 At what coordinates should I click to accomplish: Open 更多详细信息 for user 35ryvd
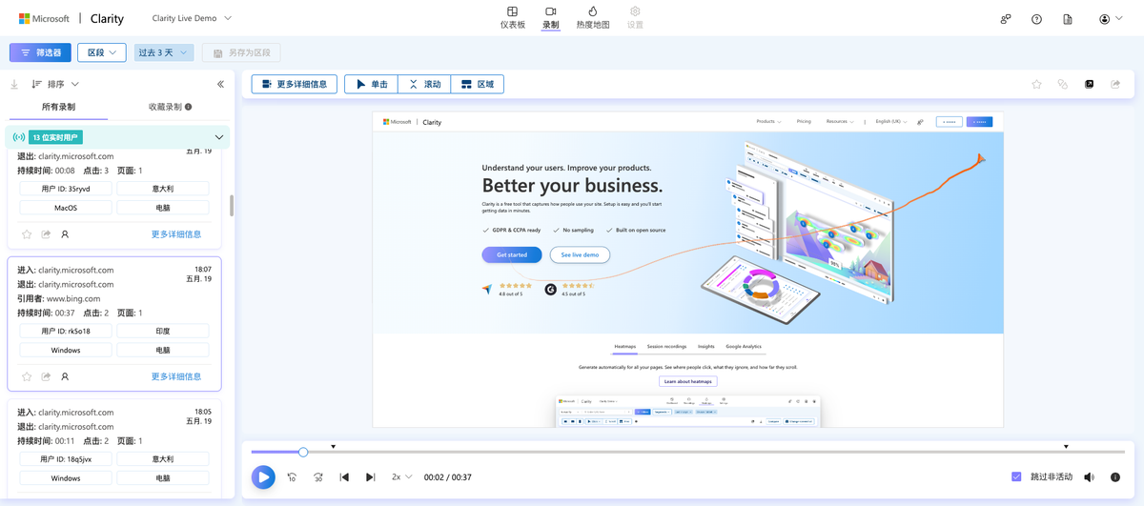pos(176,233)
